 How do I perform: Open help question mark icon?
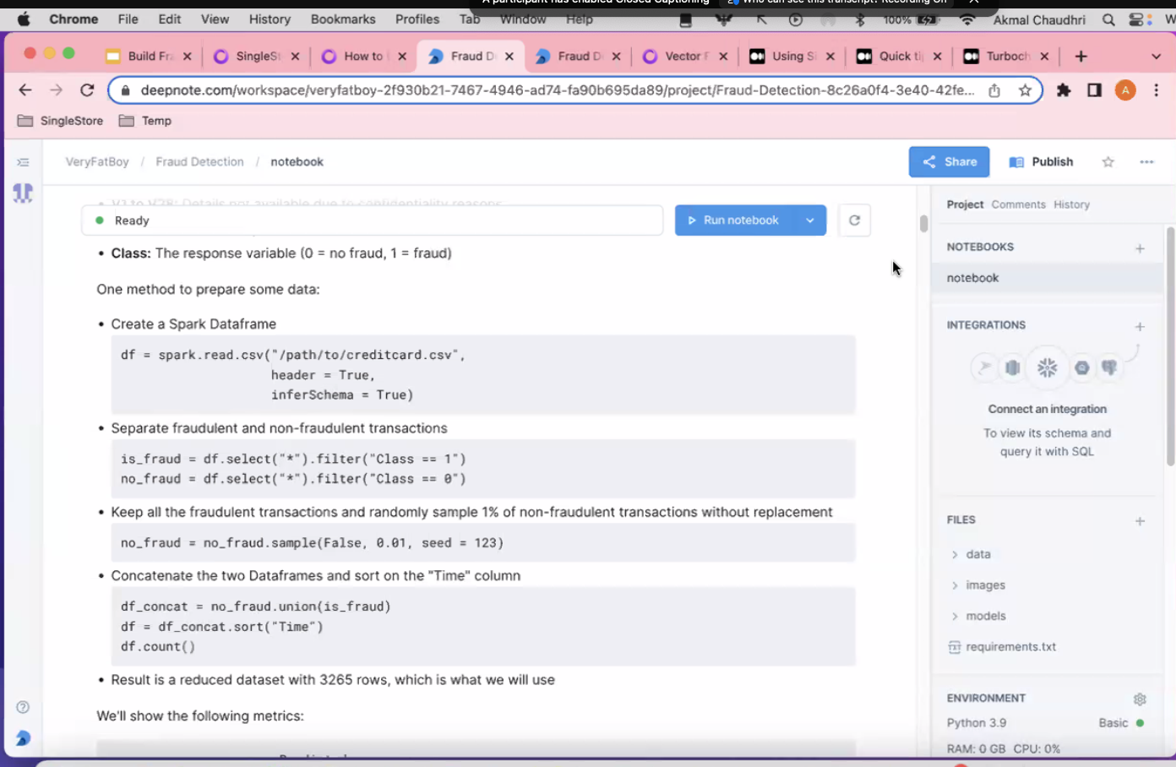point(23,707)
